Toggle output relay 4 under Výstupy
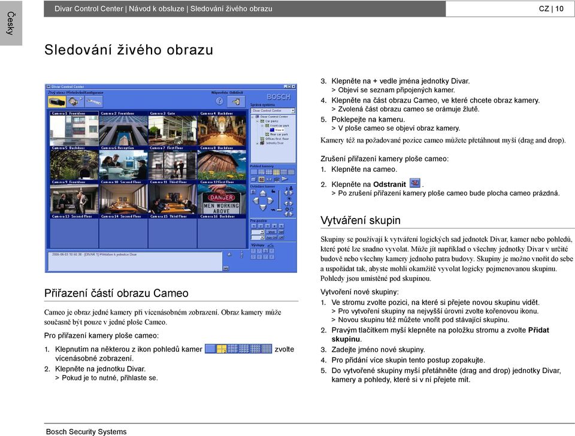The width and height of the screenshot is (575, 436). (x=272, y=251)
